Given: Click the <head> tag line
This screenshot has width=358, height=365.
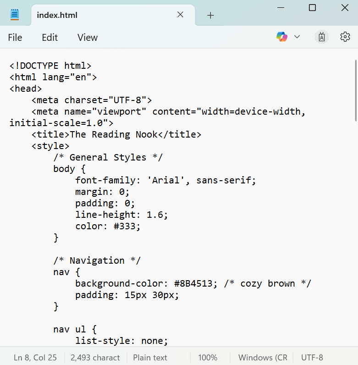Looking at the screenshot, I should pos(26,88).
